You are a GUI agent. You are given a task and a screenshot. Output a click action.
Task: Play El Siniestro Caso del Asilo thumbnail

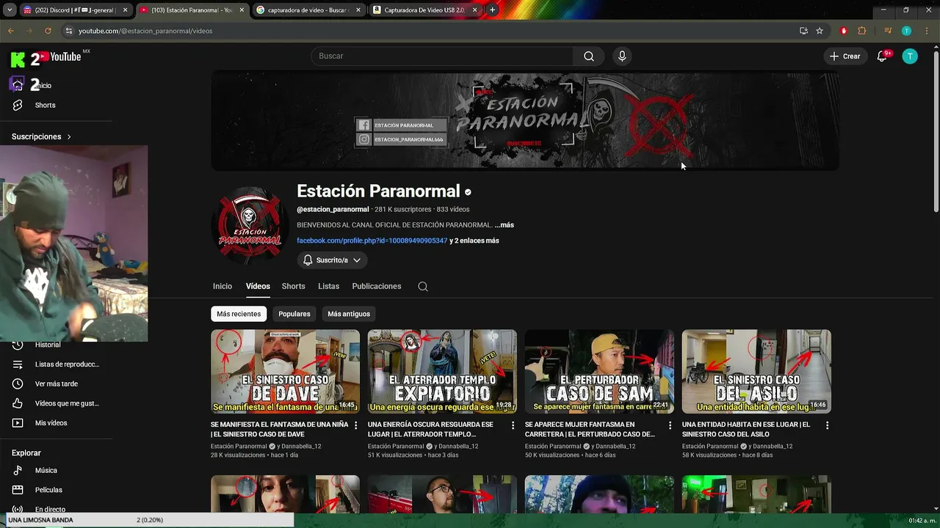click(756, 372)
